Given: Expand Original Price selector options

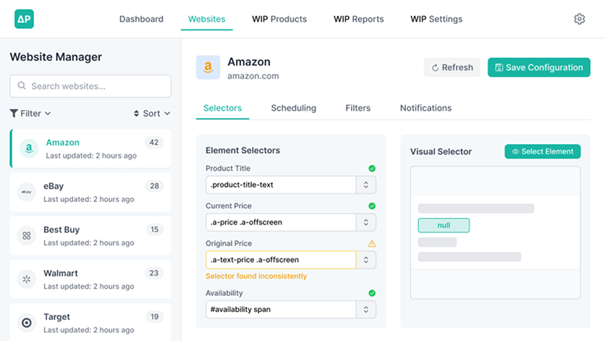Looking at the screenshot, I should (x=365, y=260).
